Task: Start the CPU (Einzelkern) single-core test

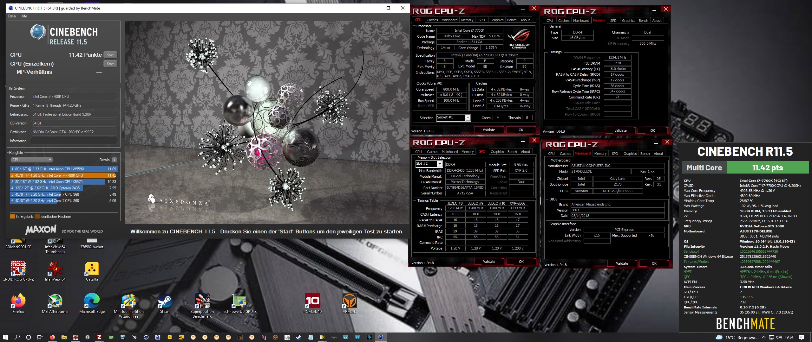Action: pyautogui.click(x=110, y=64)
